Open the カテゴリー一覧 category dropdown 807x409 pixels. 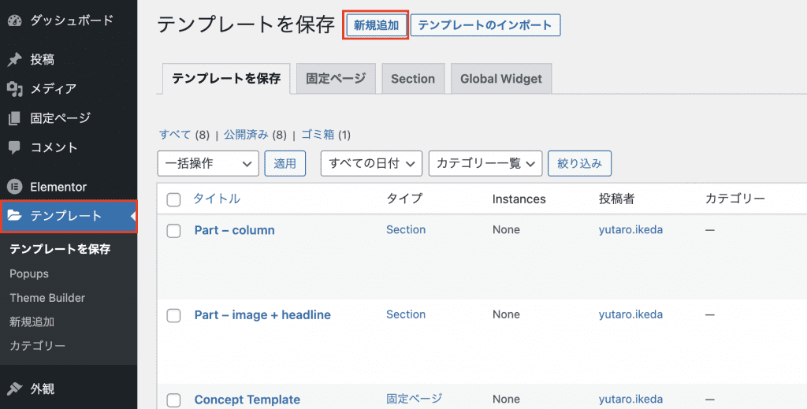point(485,164)
